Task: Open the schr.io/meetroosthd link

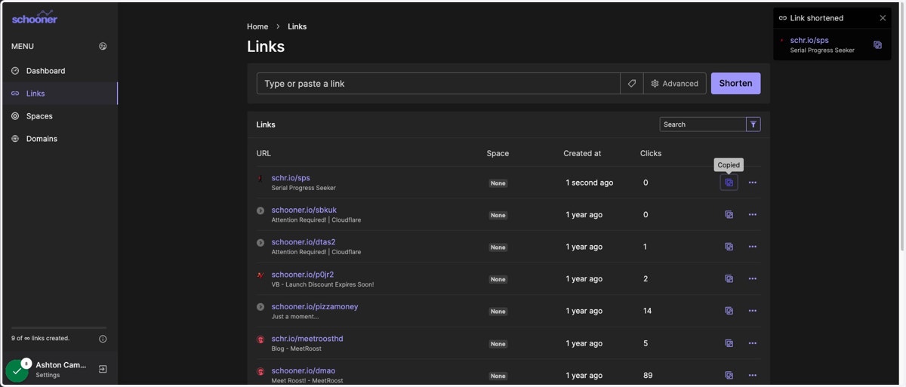Action: click(x=307, y=339)
